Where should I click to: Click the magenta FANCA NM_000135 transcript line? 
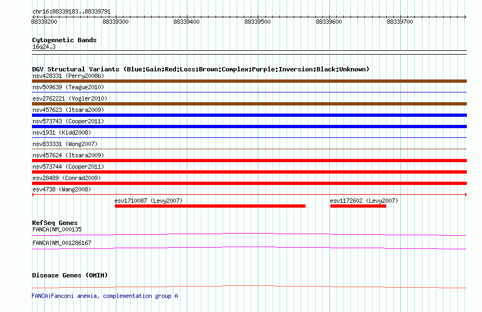tap(249, 234)
